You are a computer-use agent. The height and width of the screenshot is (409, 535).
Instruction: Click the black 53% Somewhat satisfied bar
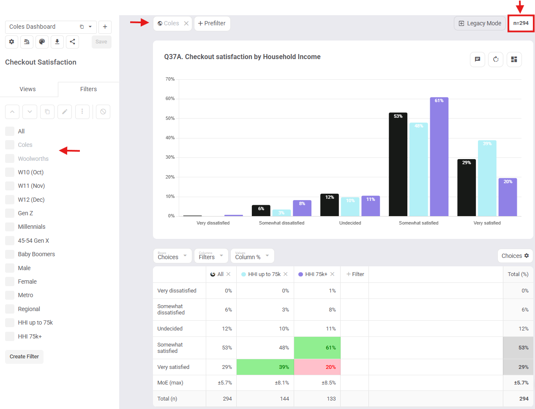(398, 165)
